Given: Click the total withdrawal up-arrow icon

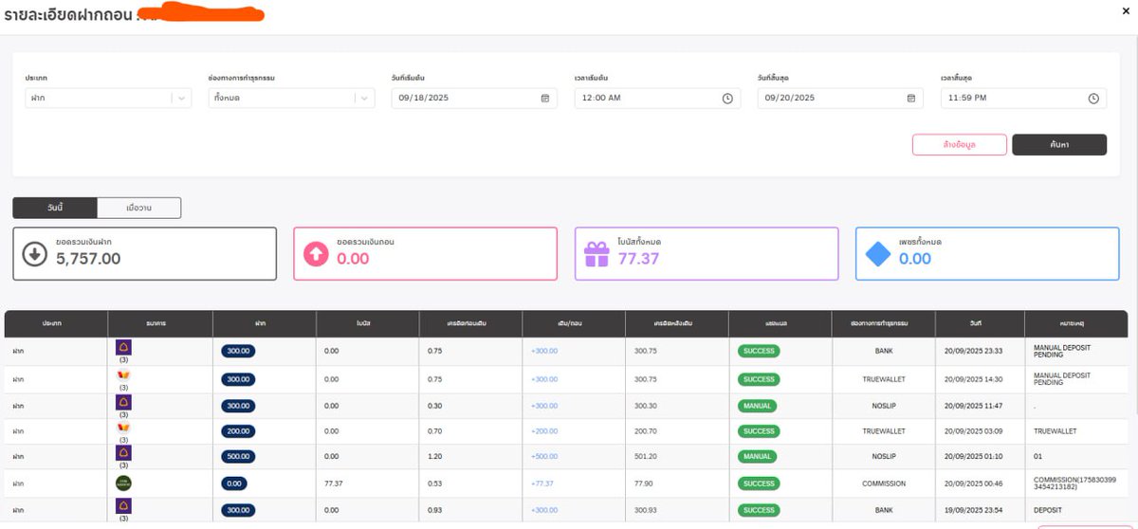Looking at the screenshot, I should point(315,254).
